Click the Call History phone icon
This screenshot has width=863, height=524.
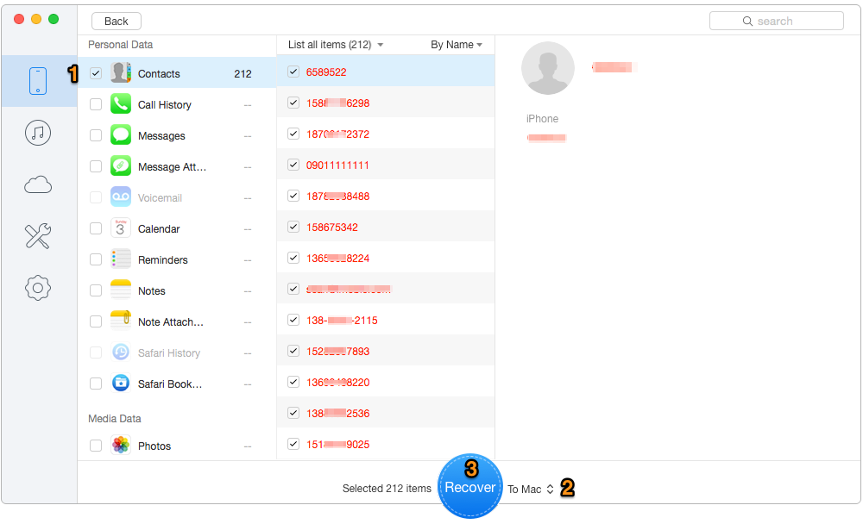[x=121, y=104]
